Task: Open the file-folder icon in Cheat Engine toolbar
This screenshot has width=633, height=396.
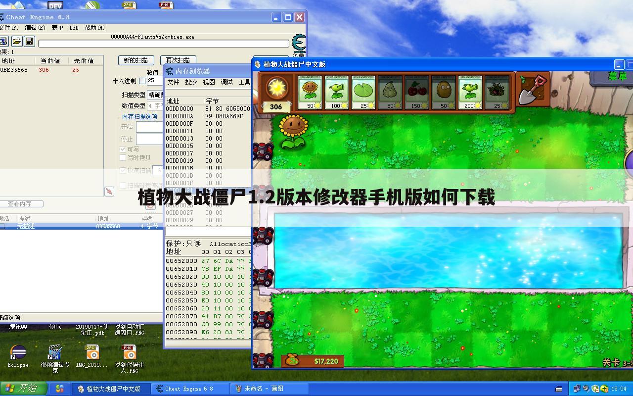Action: [x=16, y=41]
